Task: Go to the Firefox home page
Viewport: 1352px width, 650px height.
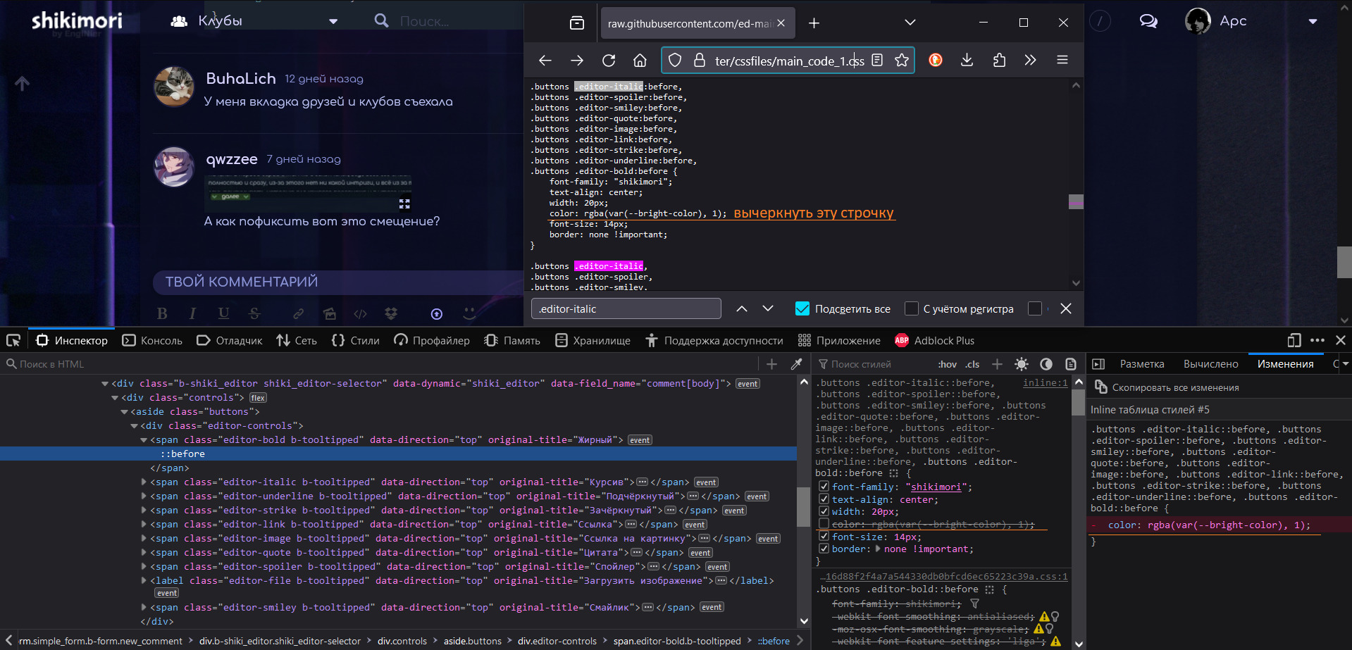Action: click(x=640, y=61)
